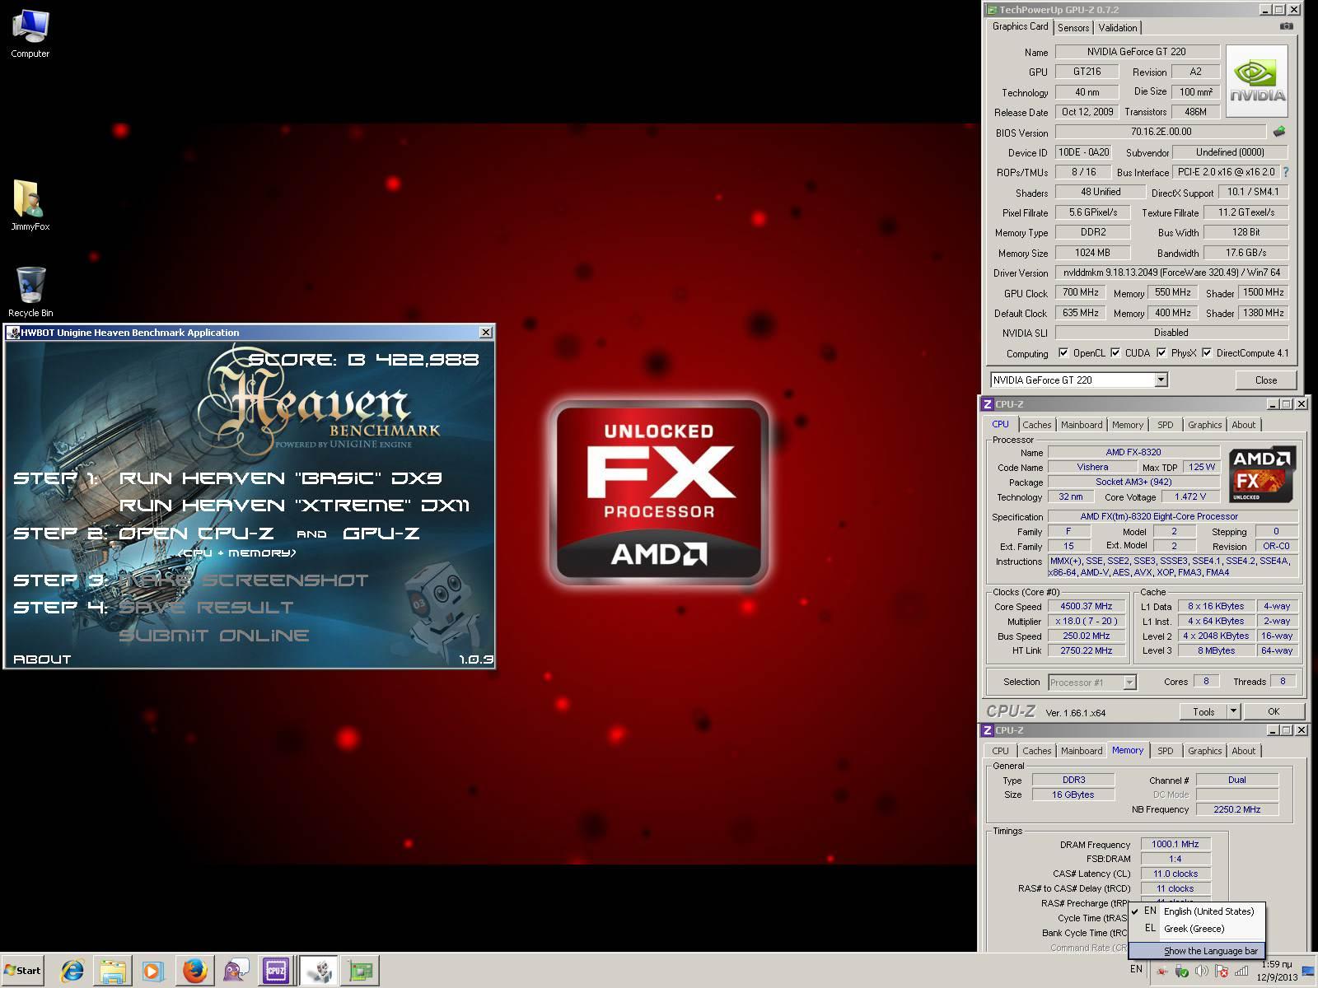Open About tab in upper CPU-Z window
The height and width of the screenshot is (988, 1318).
(x=1244, y=425)
